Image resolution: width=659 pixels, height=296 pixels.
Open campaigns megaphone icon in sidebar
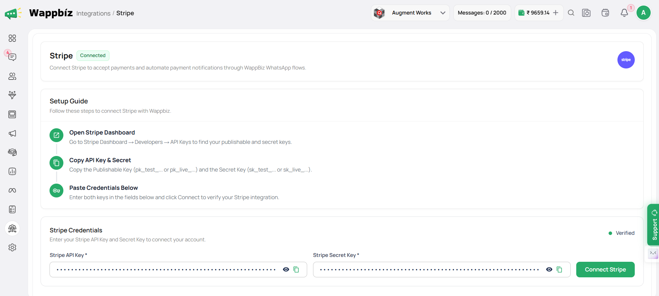click(12, 133)
